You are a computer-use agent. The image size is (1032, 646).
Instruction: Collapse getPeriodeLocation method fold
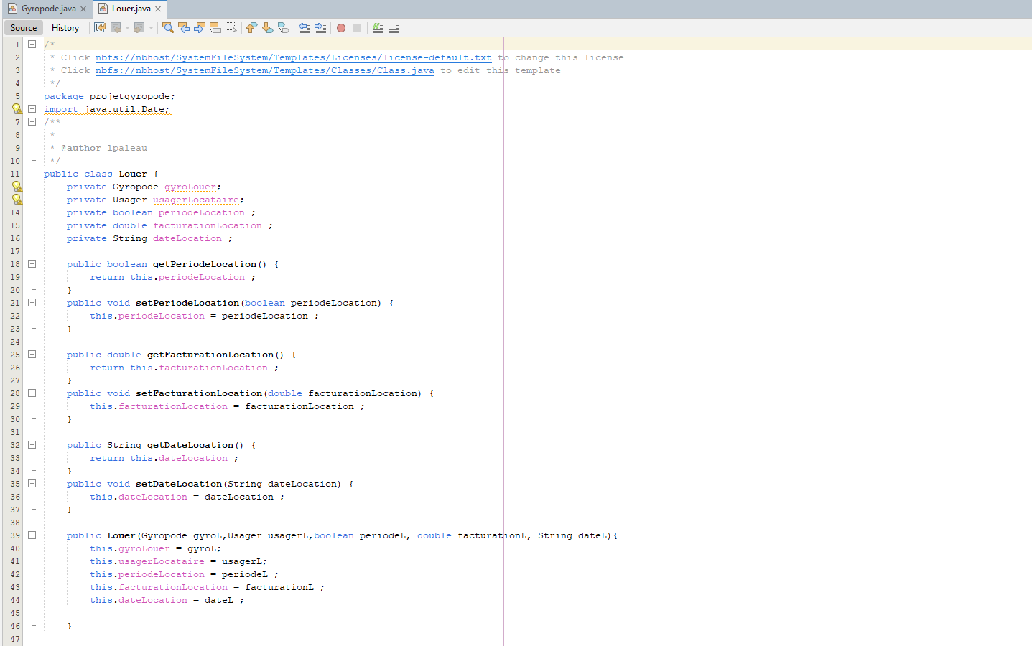coord(32,264)
